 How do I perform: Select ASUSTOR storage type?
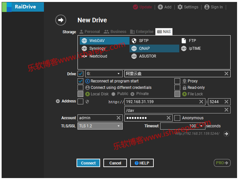tap(154, 56)
